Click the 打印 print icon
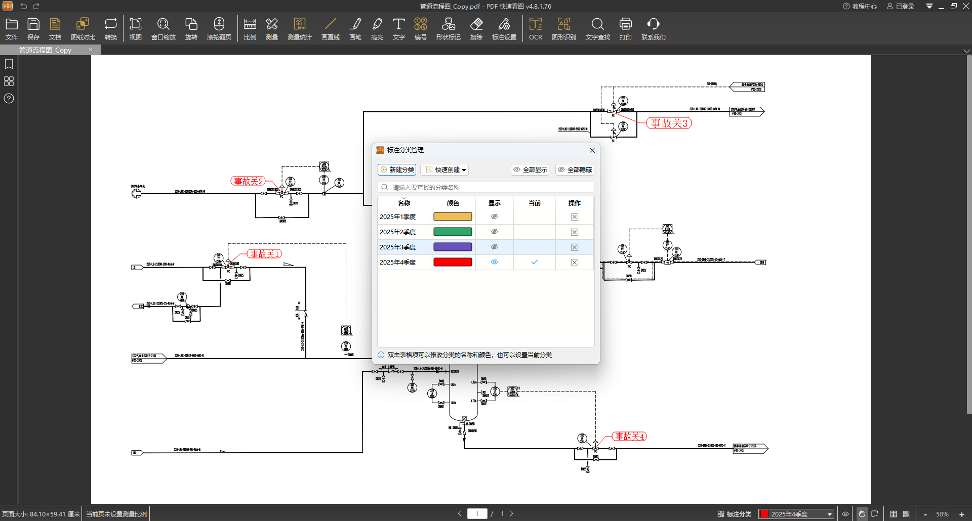972x521 pixels. [625, 29]
